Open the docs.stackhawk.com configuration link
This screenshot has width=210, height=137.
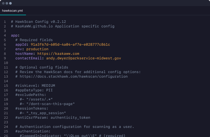[74, 77]
